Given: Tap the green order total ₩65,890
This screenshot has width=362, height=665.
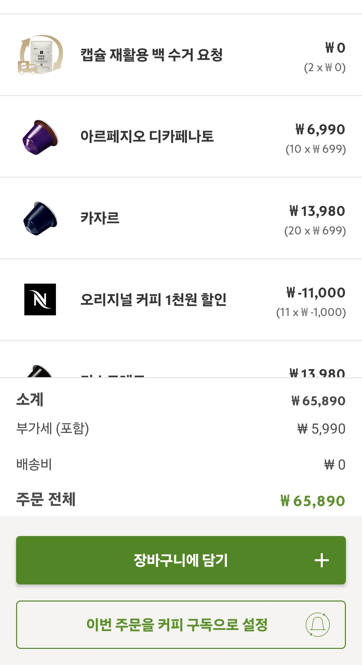Looking at the screenshot, I should (x=312, y=501).
